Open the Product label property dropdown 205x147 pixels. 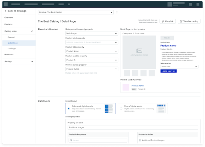click(x=92, y=42)
